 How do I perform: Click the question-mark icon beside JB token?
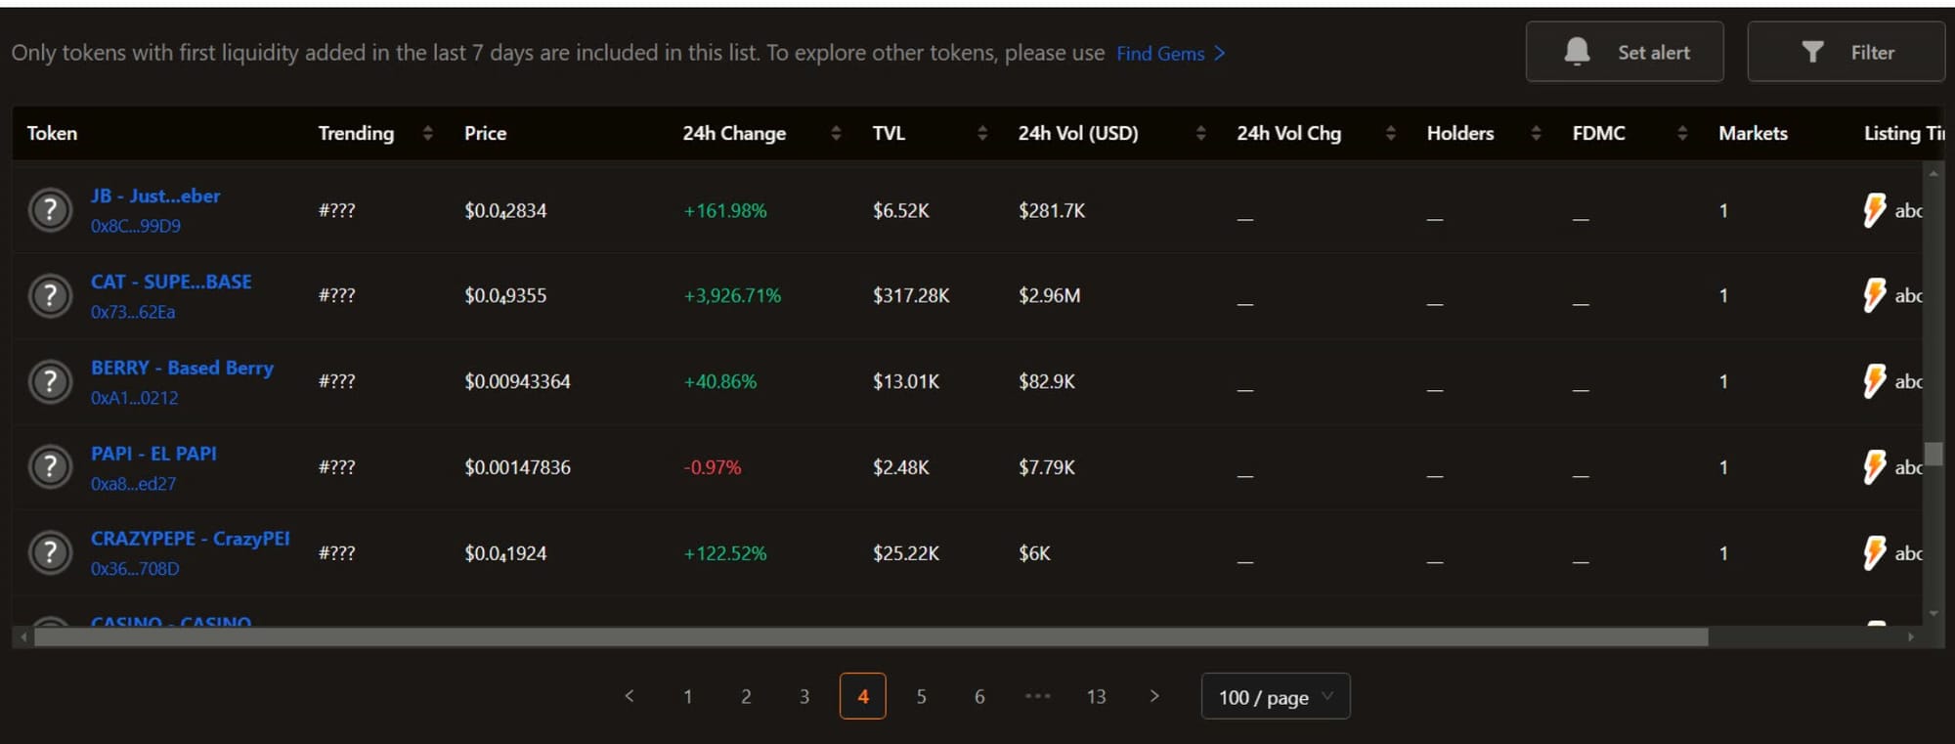(x=50, y=210)
